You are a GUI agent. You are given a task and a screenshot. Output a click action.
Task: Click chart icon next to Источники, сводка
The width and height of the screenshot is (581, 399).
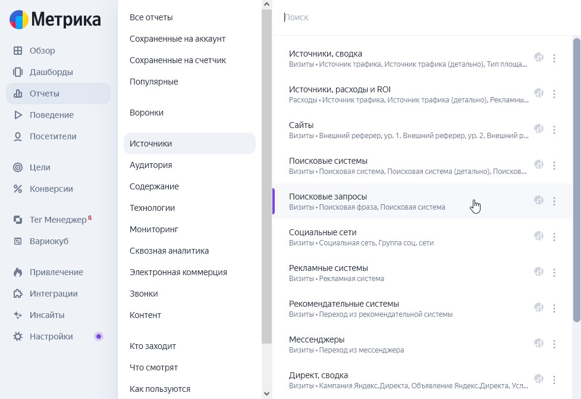(x=539, y=58)
